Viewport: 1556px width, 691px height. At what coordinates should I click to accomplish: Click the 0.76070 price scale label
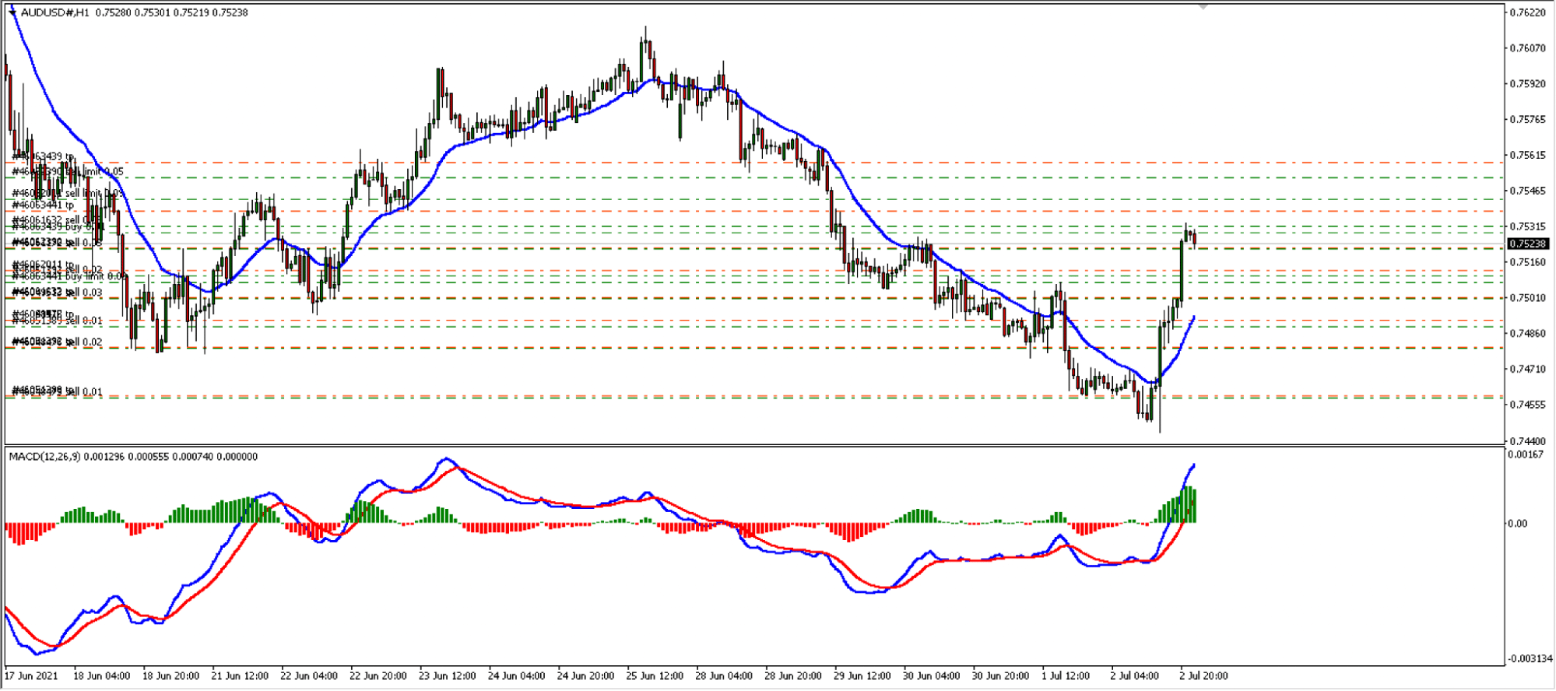(1526, 48)
